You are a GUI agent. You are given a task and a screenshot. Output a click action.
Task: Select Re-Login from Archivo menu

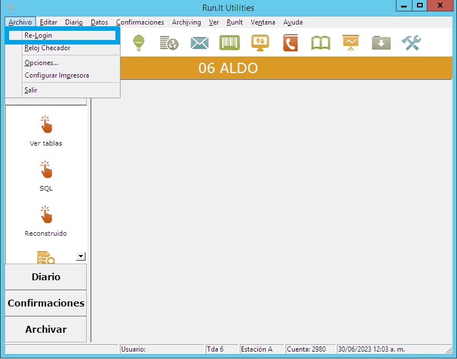tap(62, 35)
